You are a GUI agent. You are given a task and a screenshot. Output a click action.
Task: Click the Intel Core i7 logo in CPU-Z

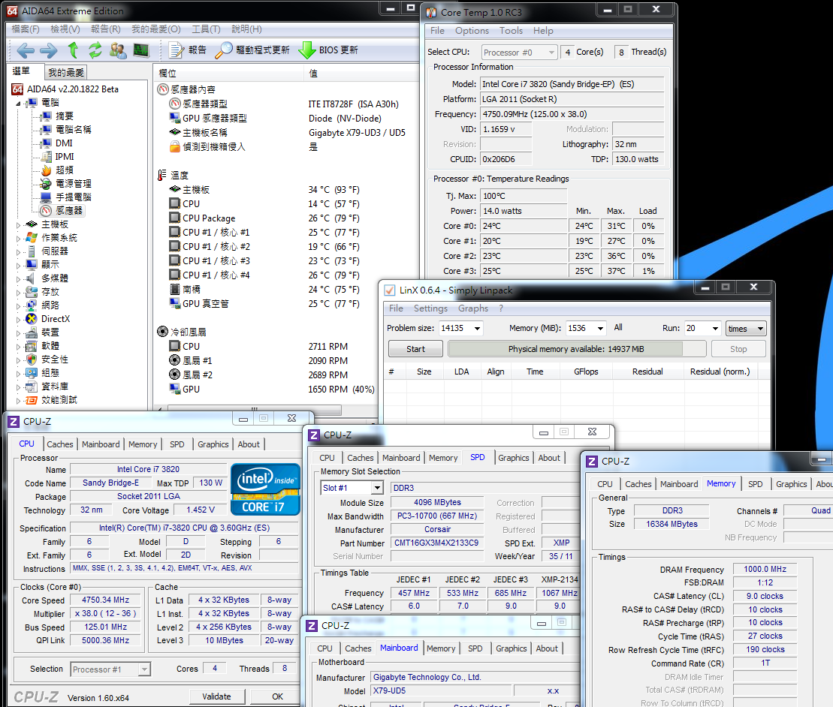[265, 489]
